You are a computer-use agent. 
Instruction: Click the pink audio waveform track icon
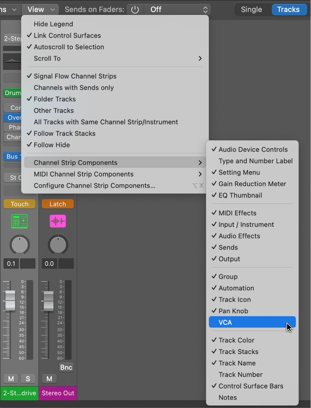click(x=58, y=221)
